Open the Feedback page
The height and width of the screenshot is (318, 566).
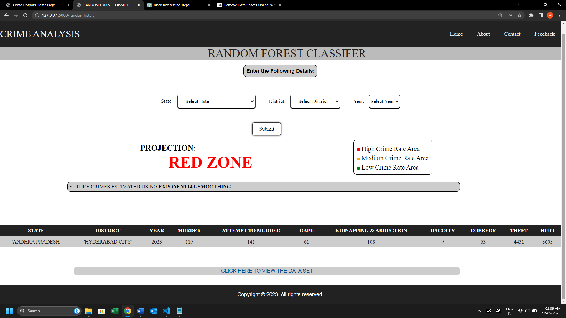click(x=544, y=34)
